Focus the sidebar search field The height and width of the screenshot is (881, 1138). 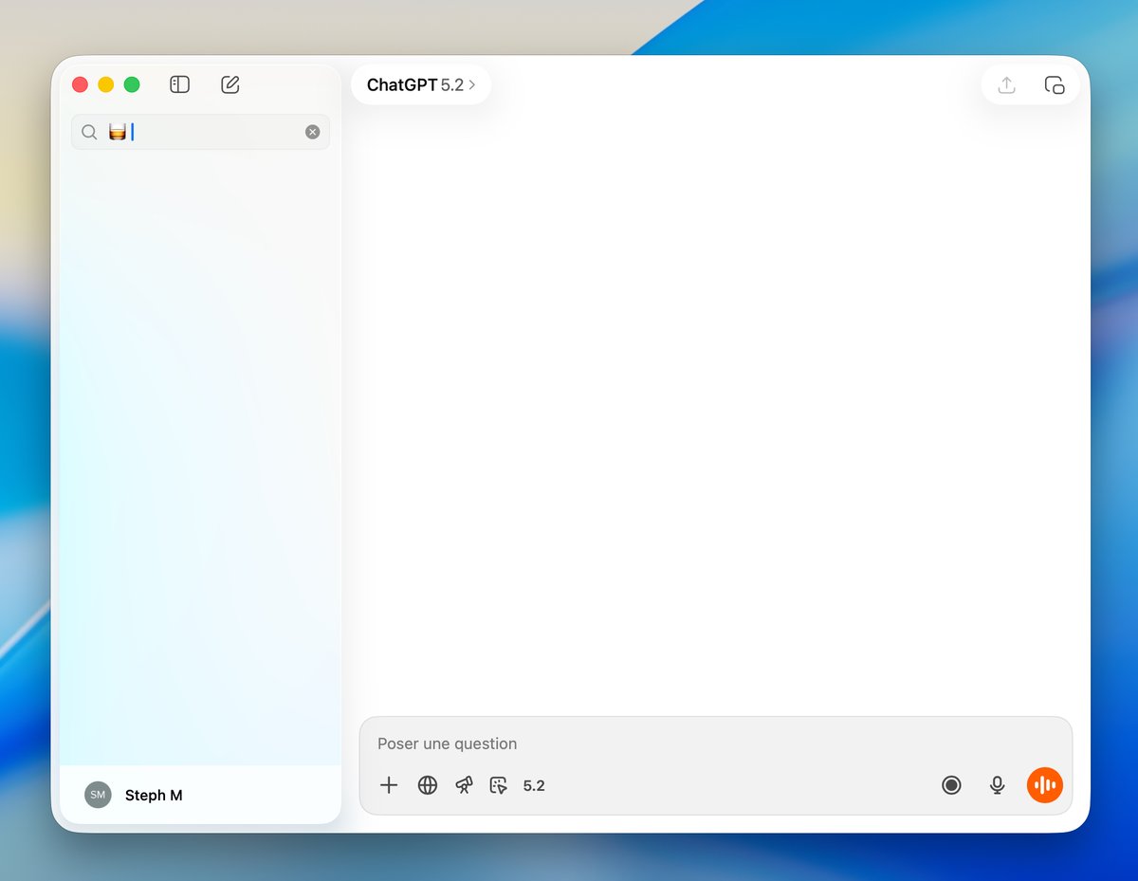pyautogui.click(x=200, y=132)
